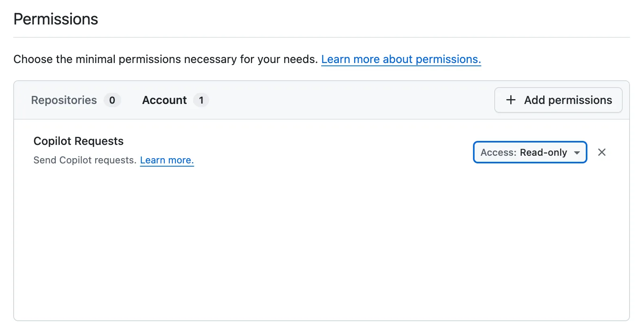The image size is (640, 334).
Task: Click the "Access:" label in the selector
Action: pos(498,153)
